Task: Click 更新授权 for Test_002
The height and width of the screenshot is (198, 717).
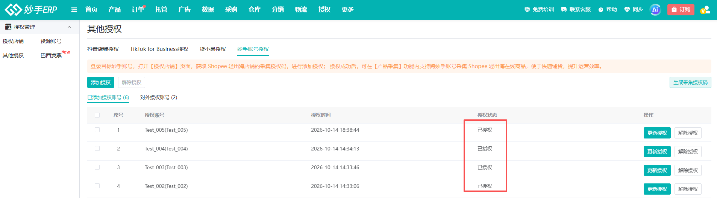Action: click(657, 189)
